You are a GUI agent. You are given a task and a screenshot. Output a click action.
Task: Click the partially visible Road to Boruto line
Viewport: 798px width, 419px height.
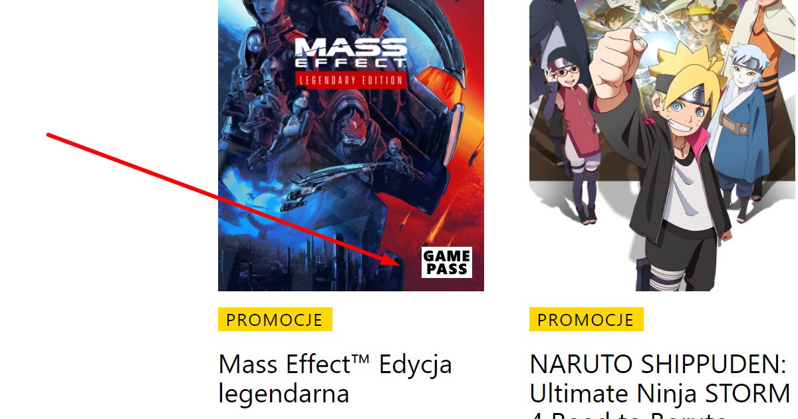click(x=628, y=415)
